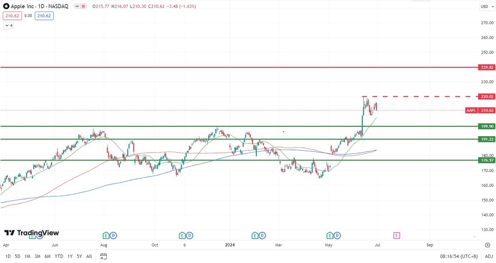The height and width of the screenshot is (263, 496).
Task: Expand the collapsed indicators legend showing 4
Action: pyautogui.click(x=9, y=25)
